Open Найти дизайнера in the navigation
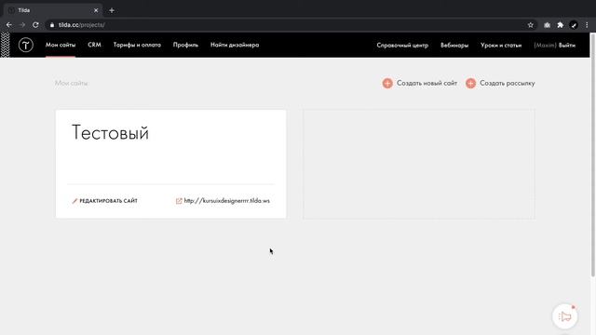 click(235, 45)
